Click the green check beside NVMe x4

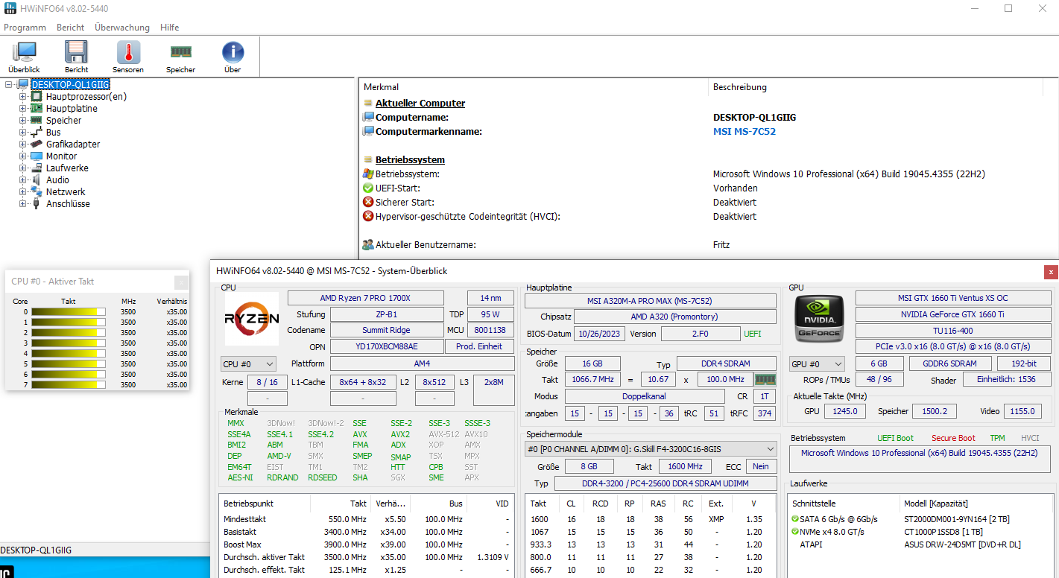coord(794,532)
